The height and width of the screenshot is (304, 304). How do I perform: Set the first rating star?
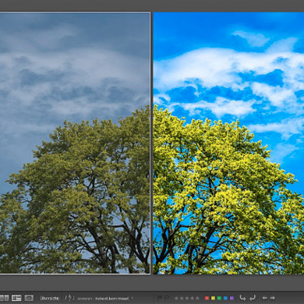[177, 299]
